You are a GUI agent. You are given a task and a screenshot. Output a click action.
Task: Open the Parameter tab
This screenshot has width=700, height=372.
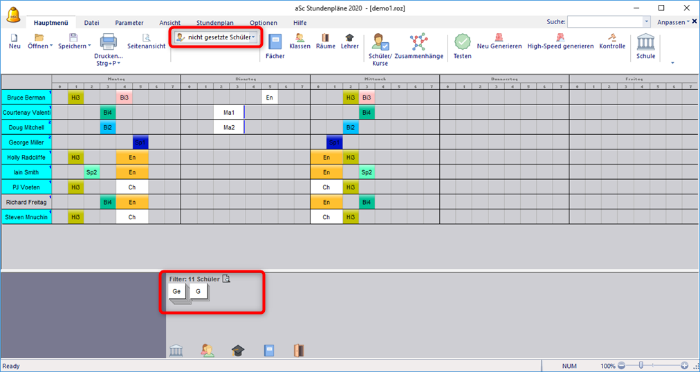(129, 23)
